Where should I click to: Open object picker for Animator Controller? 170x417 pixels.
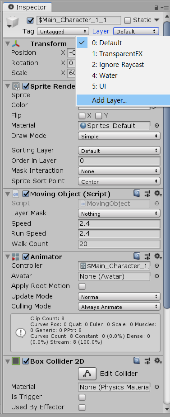[157, 266]
